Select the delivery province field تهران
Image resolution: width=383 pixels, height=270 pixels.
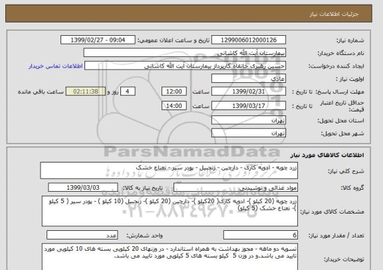249,120
